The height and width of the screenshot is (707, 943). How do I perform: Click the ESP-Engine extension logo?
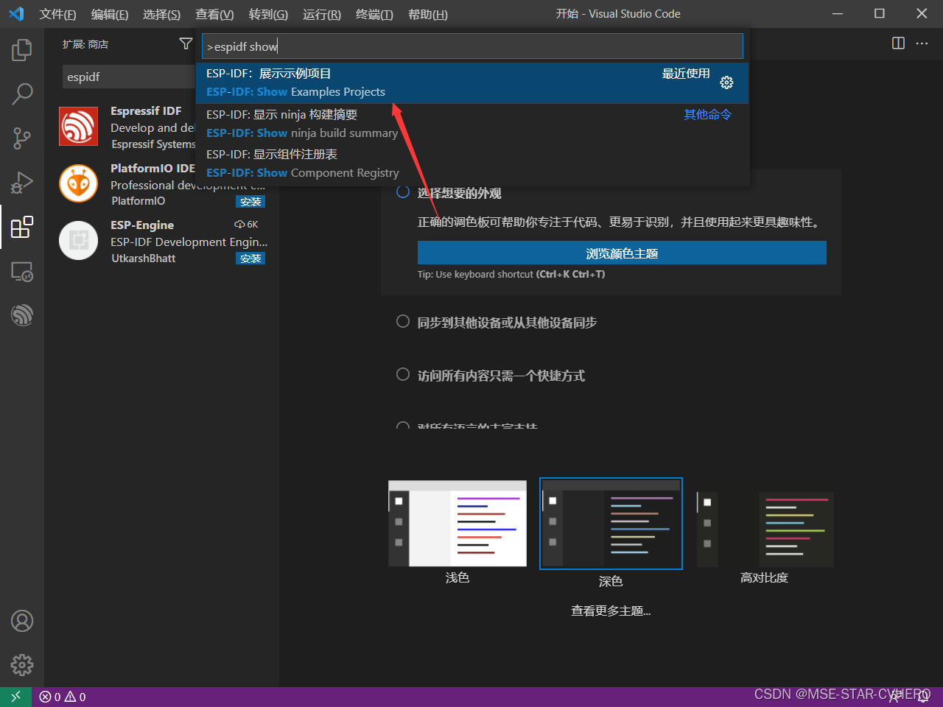click(x=79, y=240)
